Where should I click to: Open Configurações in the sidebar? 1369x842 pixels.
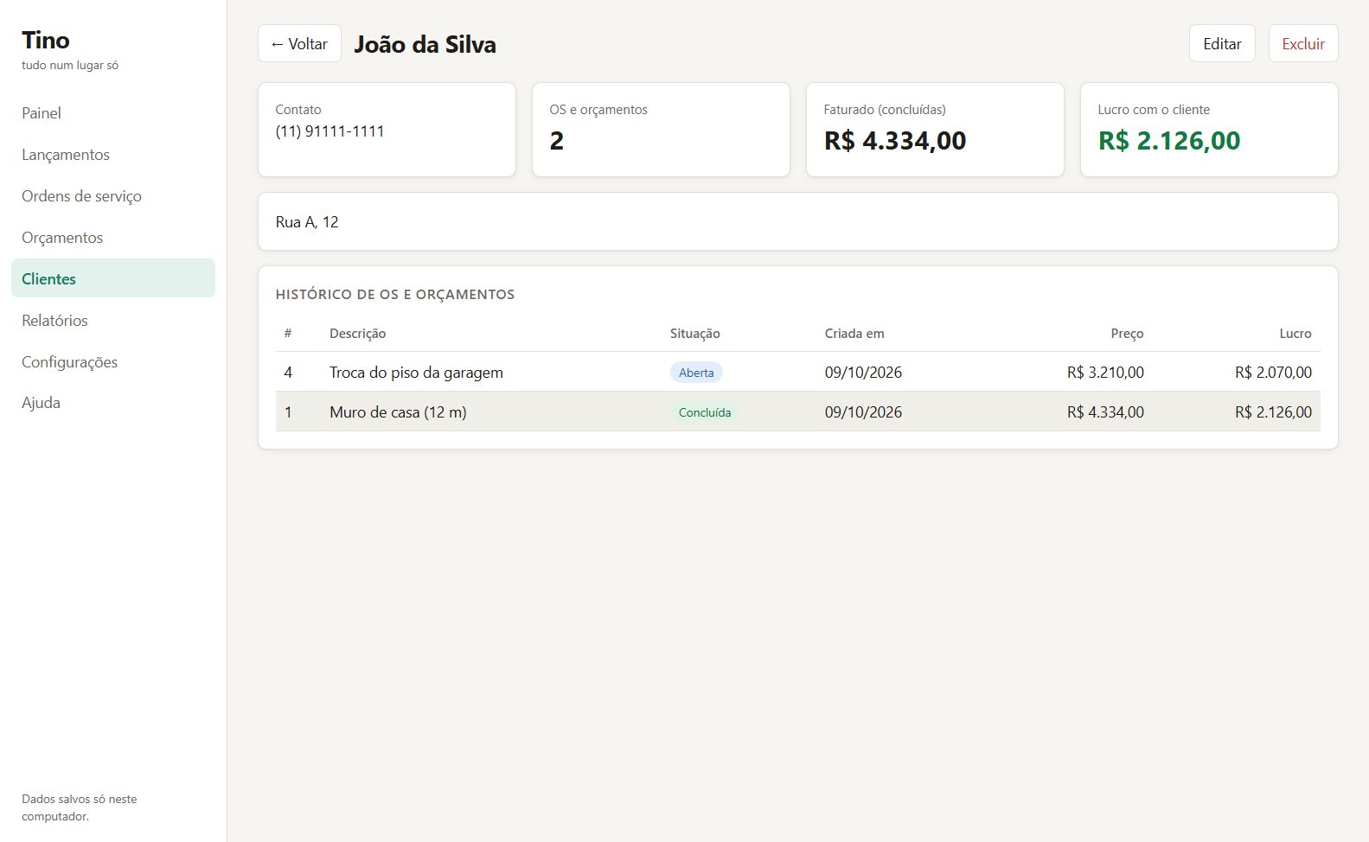pos(113,362)
